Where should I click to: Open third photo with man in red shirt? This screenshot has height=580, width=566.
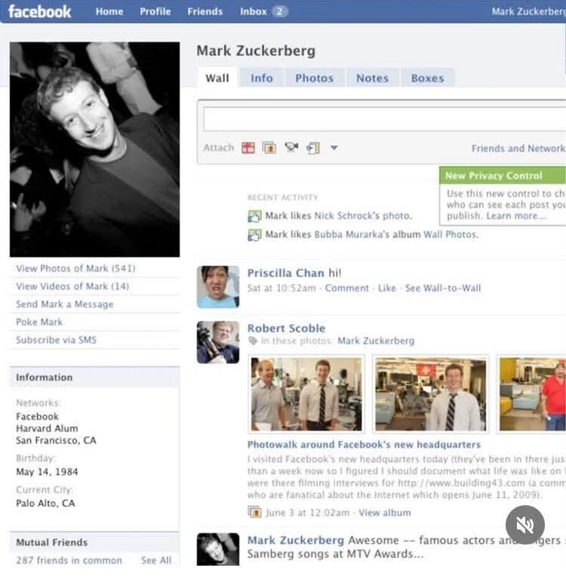click(532, 394)
